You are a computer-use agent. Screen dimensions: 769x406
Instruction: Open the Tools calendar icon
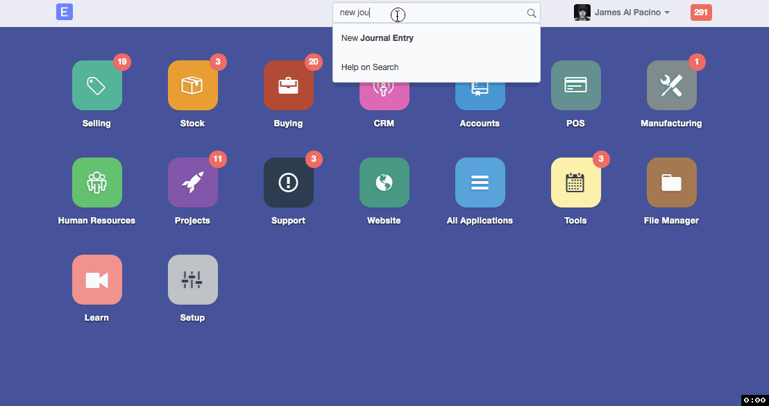576,183
